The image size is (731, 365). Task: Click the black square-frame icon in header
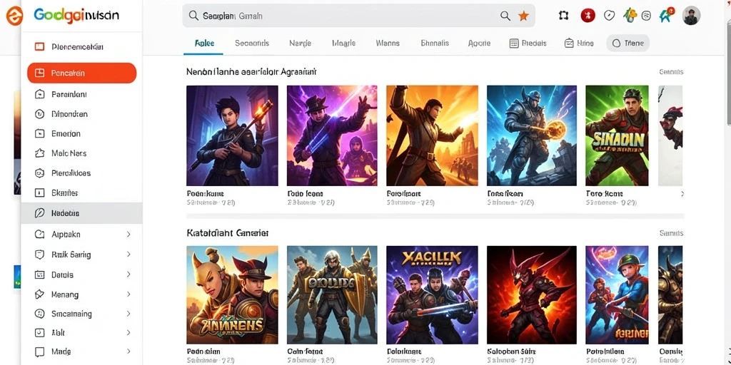pyautogui.click(x=564, y=16)
